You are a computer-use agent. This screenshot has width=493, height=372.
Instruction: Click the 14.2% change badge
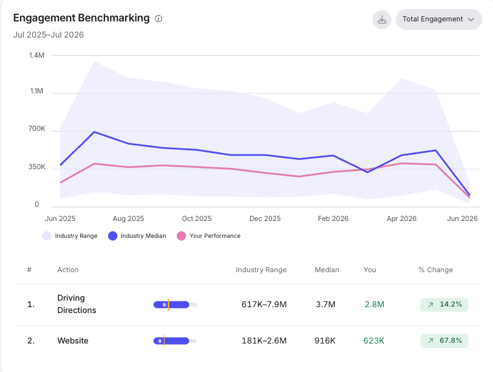pyautogui.click(x=444, y=305)
